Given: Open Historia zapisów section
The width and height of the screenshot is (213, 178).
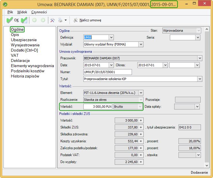Looking at the screenshot, I should click(x=25, y=76).
